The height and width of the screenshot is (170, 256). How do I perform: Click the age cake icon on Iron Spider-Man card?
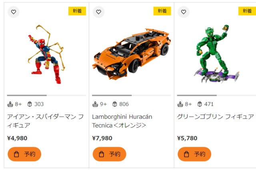click(10, 104)
